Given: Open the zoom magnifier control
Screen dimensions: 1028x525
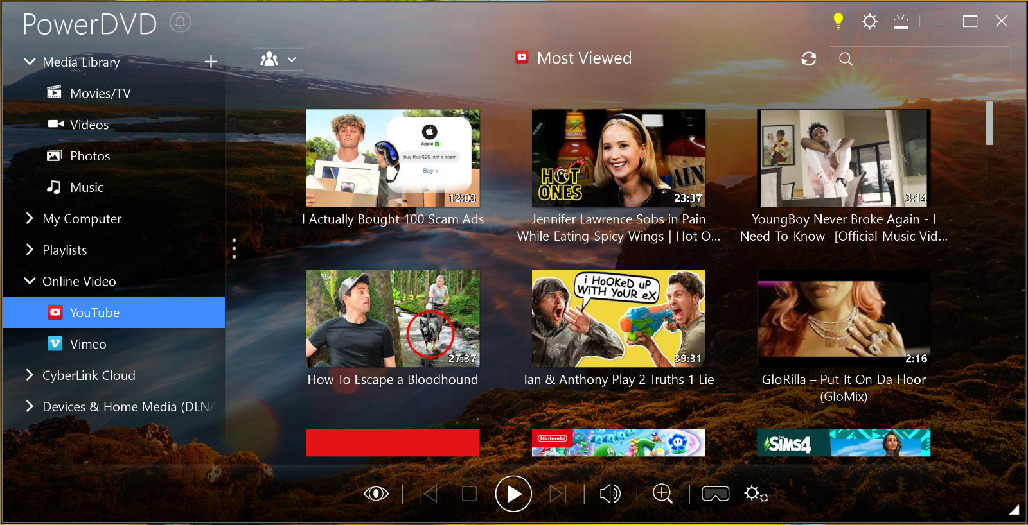Looking at the screenshot, I should (x=662, y=494).
